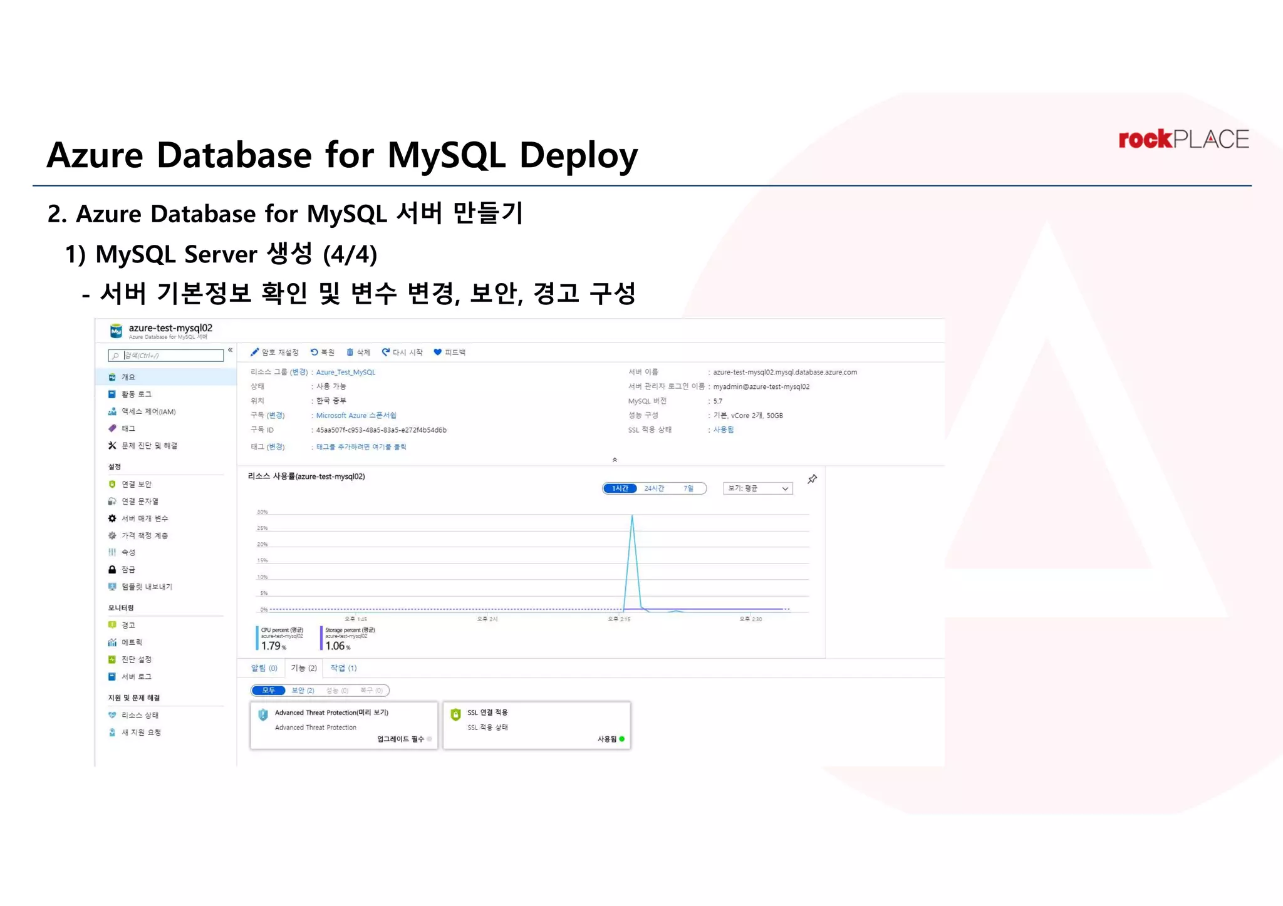Open the 기능 (2) tab
Viewport: 1283px width, 906px height.
point(304,668)
